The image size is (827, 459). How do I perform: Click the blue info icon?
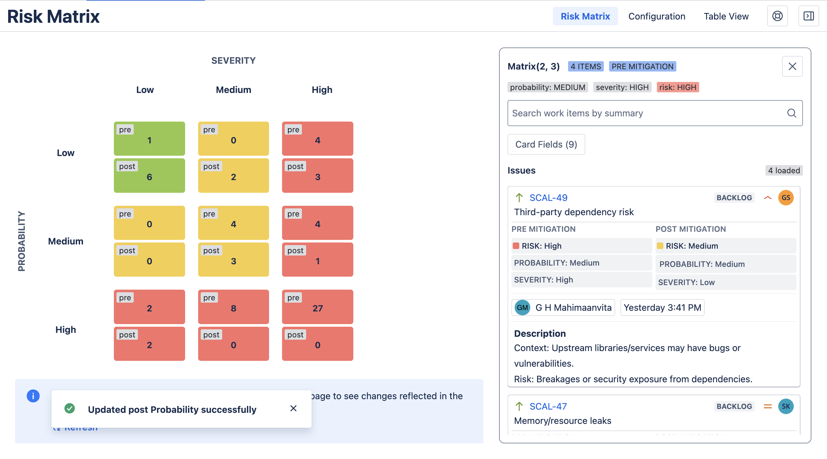[33, 396]
